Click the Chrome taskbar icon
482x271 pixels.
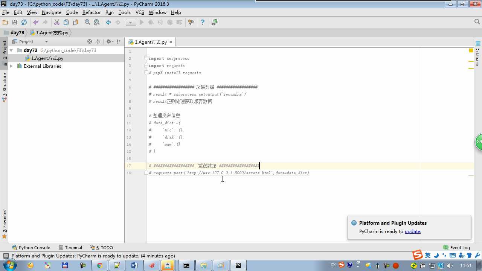pos(99,265)
